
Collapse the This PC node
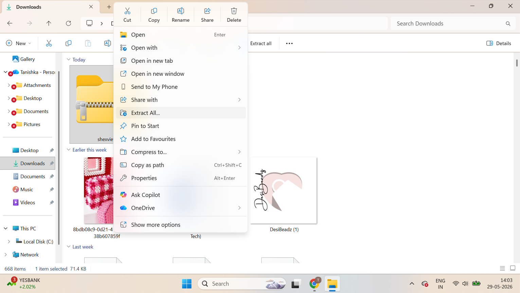tap(5, 228)
